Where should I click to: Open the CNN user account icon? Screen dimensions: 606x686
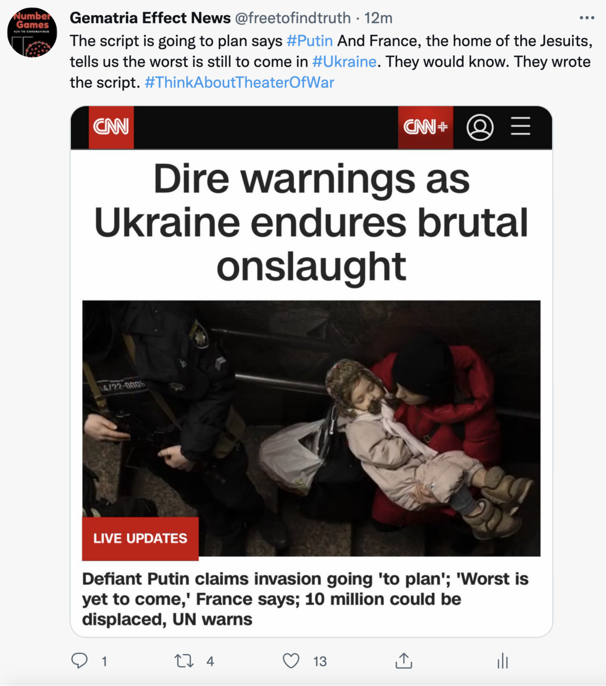pos(480,127)
